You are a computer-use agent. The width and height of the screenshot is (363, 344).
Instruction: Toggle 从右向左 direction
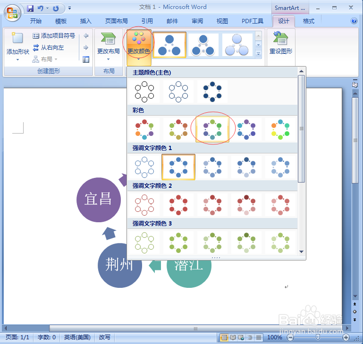pos(48,48)
